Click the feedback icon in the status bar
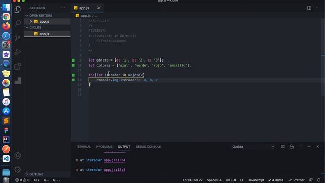This screenshot has width=325, height=183. point(311,180)
